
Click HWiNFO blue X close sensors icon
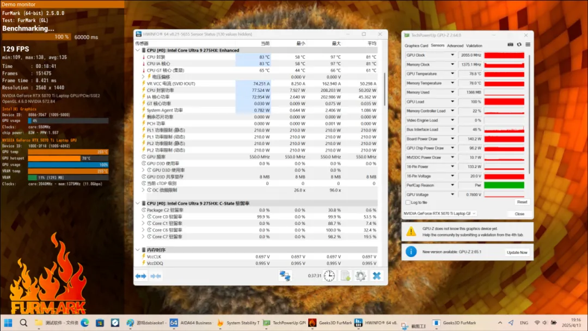[x=377, y=276]
